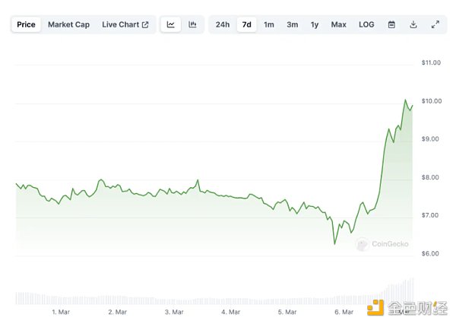
Task: Open the calendar date range picker
Action: [x=391, y=24]
